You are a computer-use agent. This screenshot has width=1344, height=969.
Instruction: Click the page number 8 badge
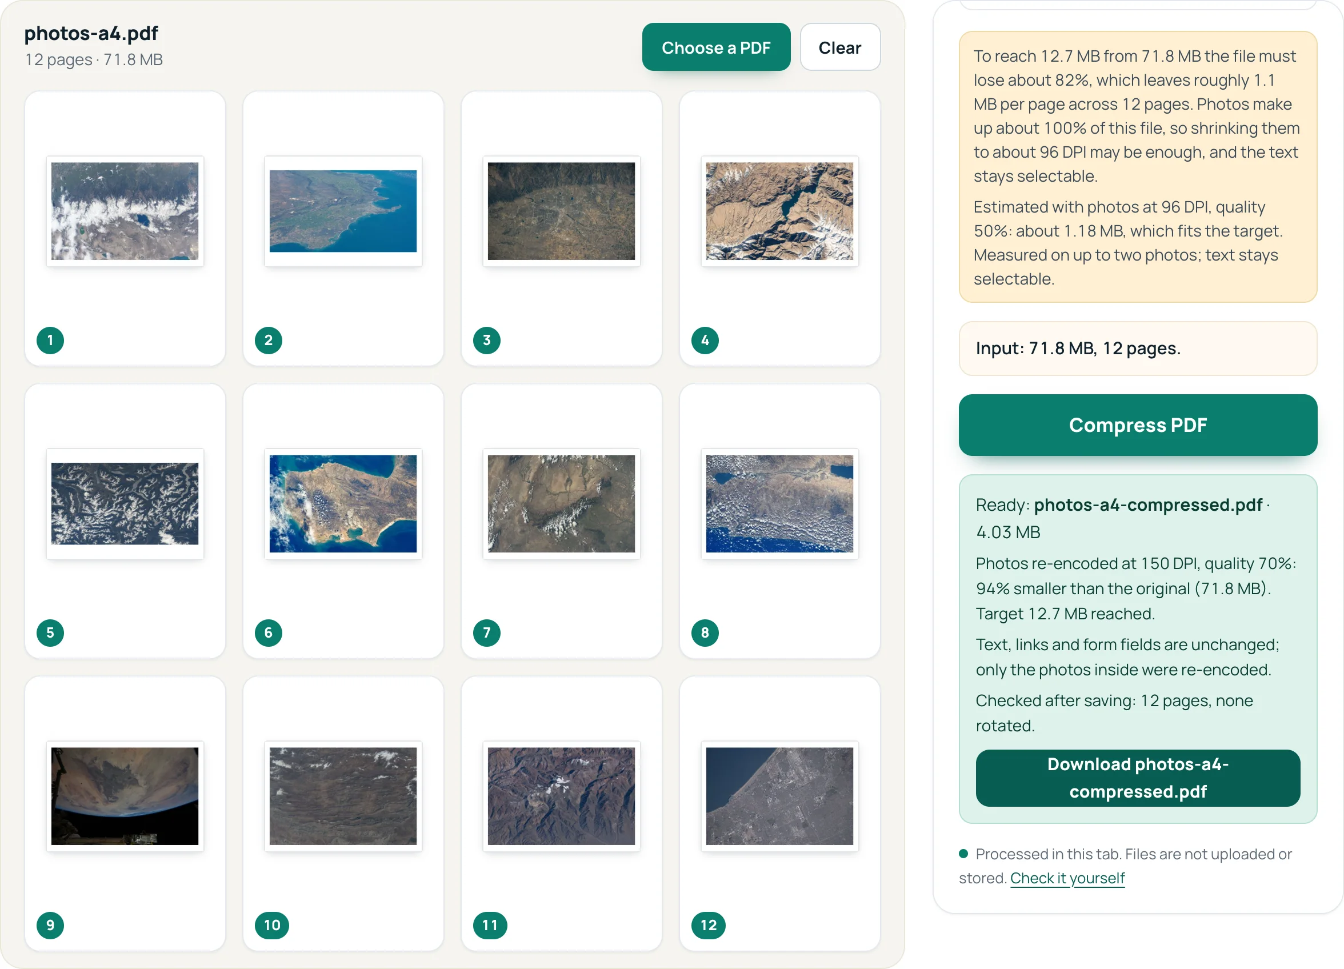705,632
